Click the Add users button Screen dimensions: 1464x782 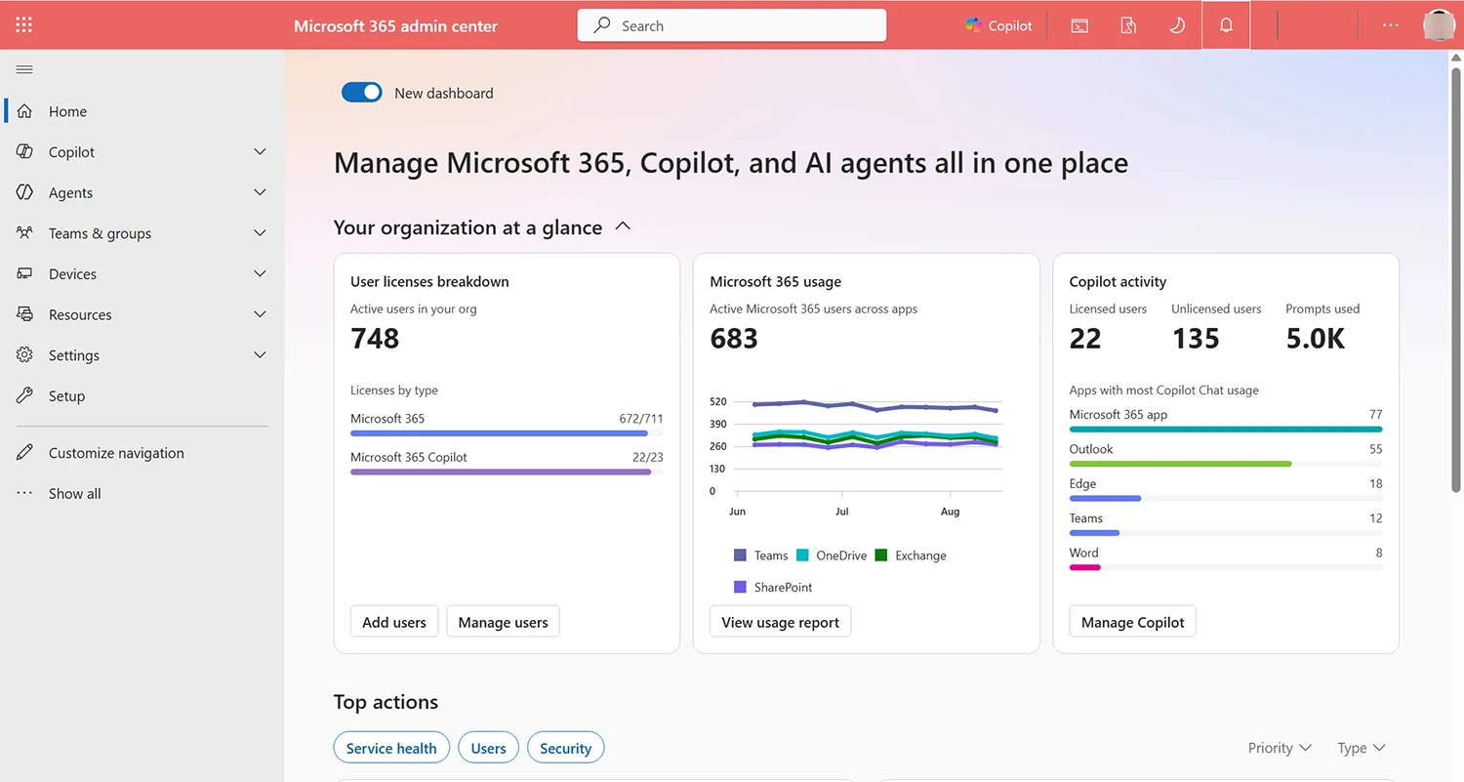394,622
